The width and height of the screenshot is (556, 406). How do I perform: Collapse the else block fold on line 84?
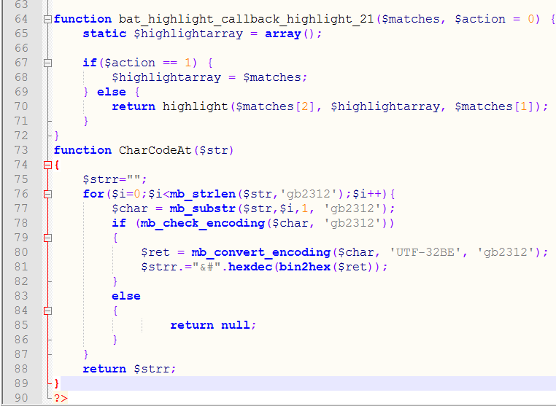pos(48,311)
